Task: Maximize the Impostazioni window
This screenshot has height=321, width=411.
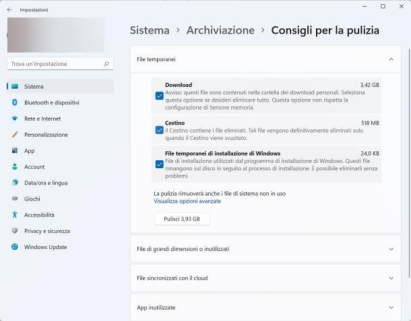Action: [383, 6]
